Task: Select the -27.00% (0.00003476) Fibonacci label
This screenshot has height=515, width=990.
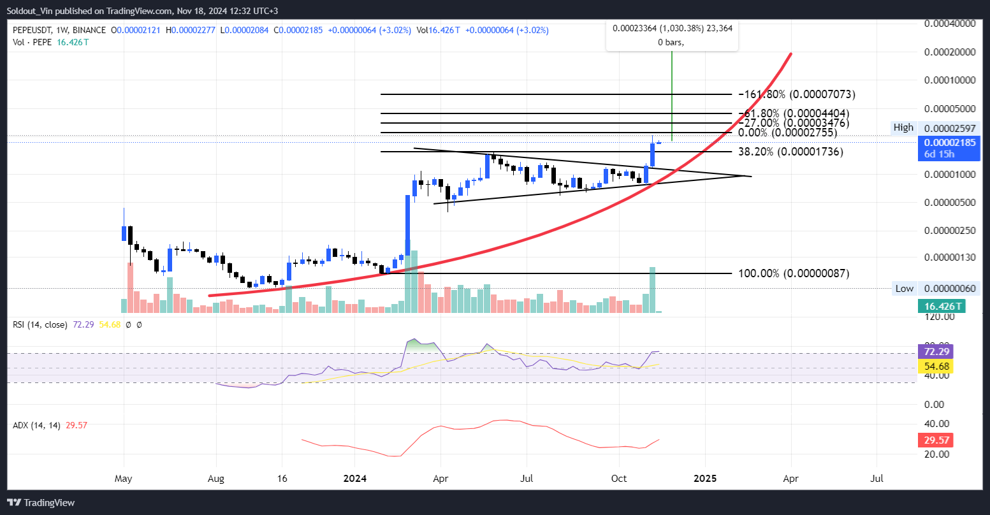Action: tap(794, 122)
